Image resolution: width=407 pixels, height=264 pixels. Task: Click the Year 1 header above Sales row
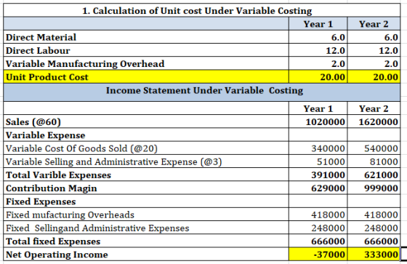coord(318,108)
